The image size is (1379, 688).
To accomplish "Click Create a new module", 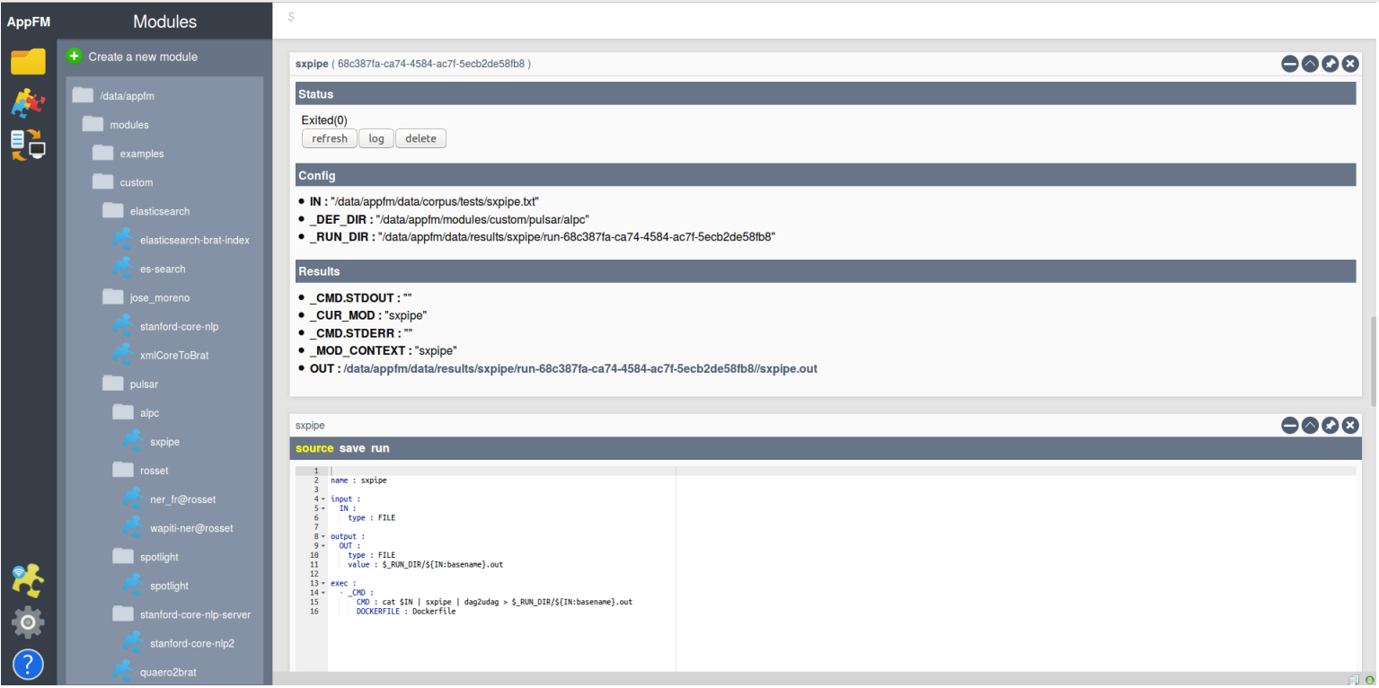I will click(143, 57).
